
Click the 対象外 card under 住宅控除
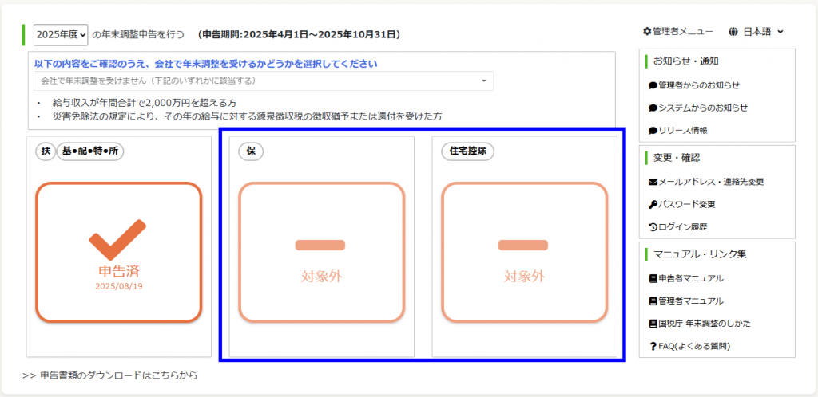524,252
